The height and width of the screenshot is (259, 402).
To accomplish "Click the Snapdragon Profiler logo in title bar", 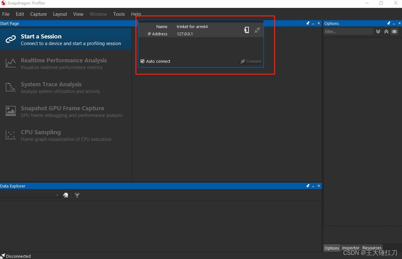I will [x=4, y=3].
